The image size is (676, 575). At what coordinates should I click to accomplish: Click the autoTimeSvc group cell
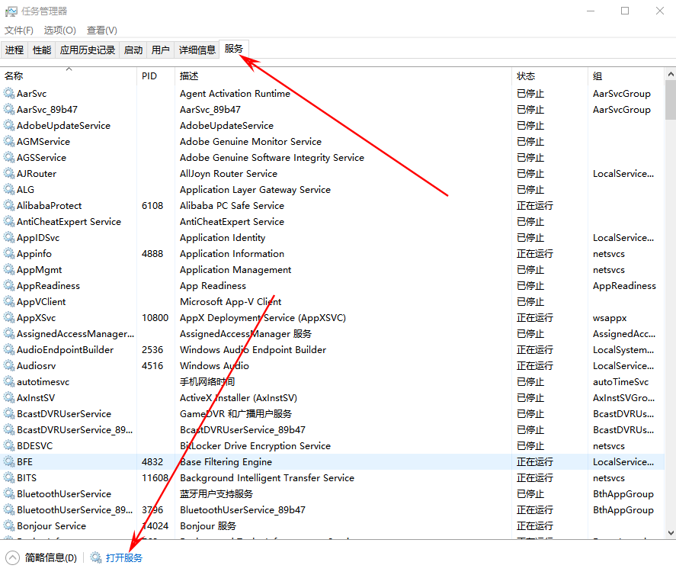[620, 382]
